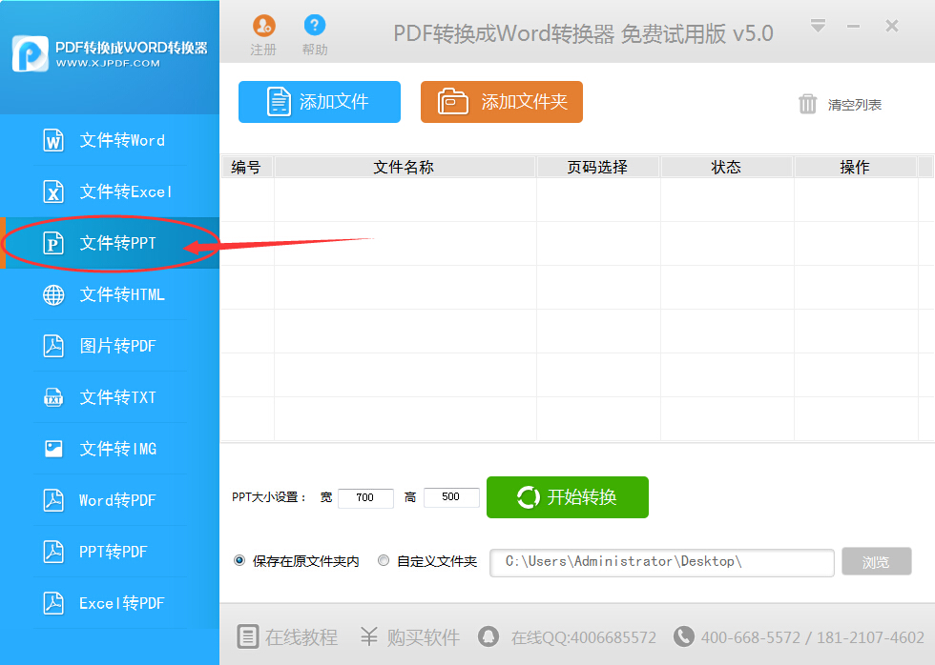Switch to Word转PDF mode
Viewport: 935px width, 665px height.
[x=110, y=500]
